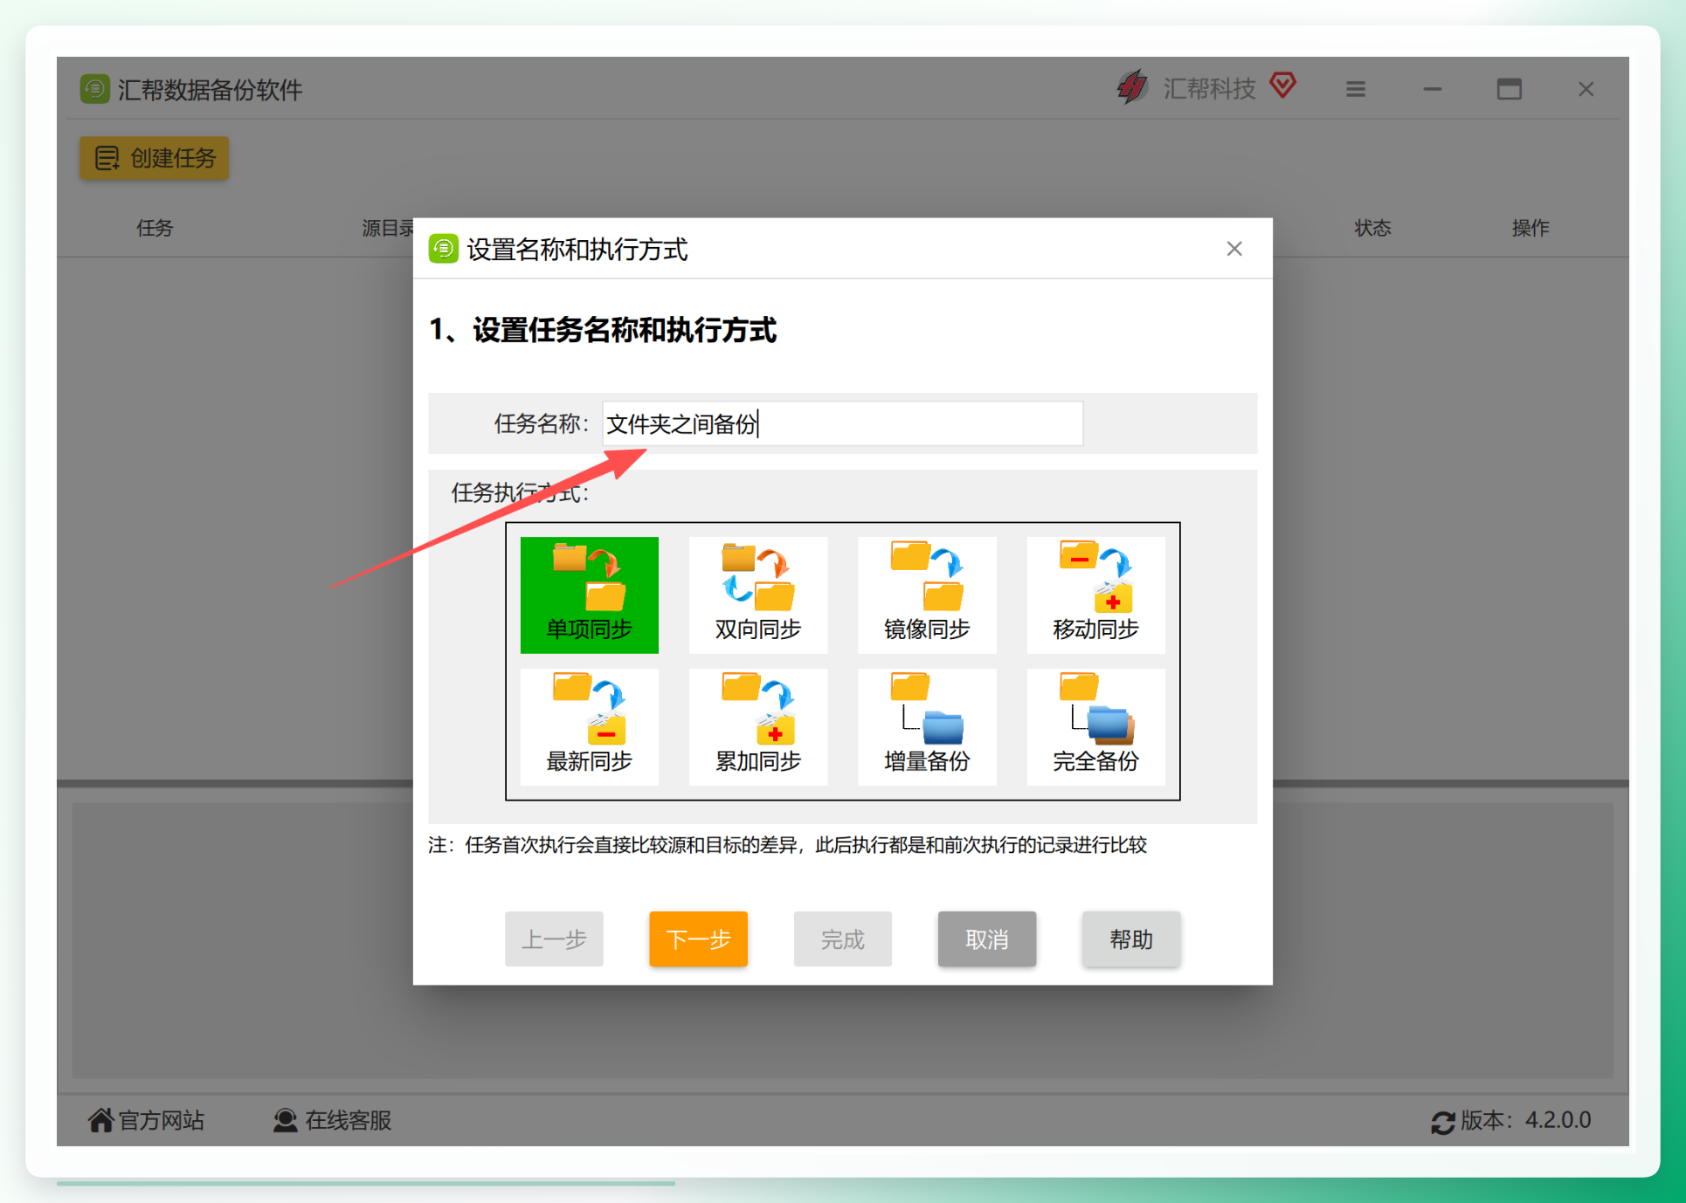
Task: Click the version refresh icon
Action: click(x=1443, y=1122)
